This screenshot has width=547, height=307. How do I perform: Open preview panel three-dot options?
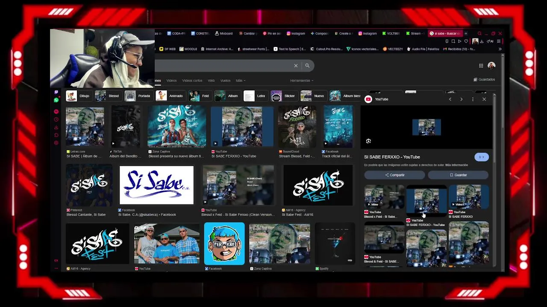473,99
